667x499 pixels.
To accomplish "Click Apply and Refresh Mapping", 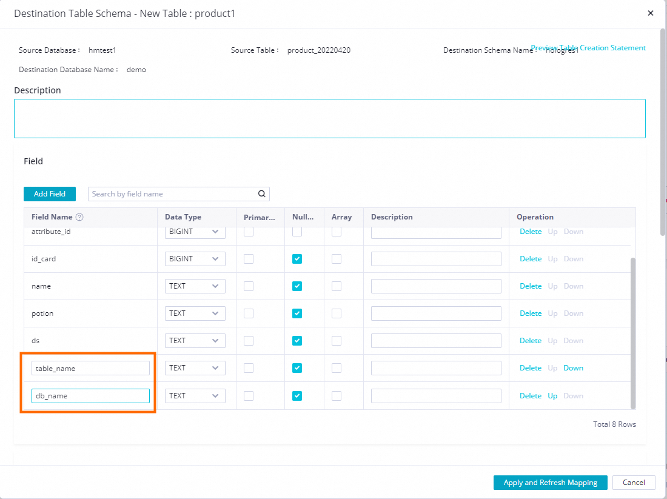I will 550,483.
